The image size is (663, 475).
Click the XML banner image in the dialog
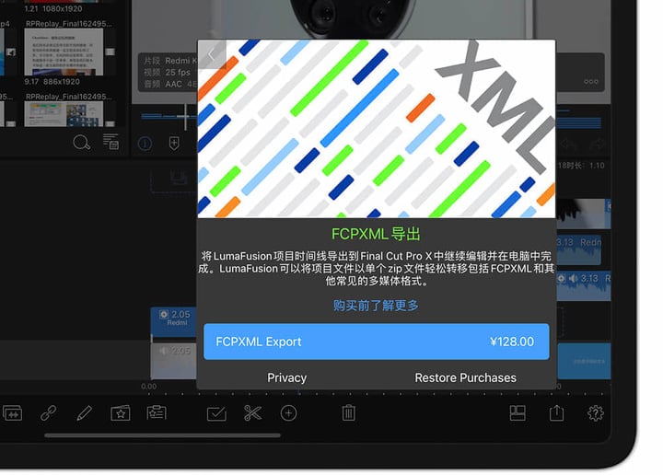tap(377, 129)
